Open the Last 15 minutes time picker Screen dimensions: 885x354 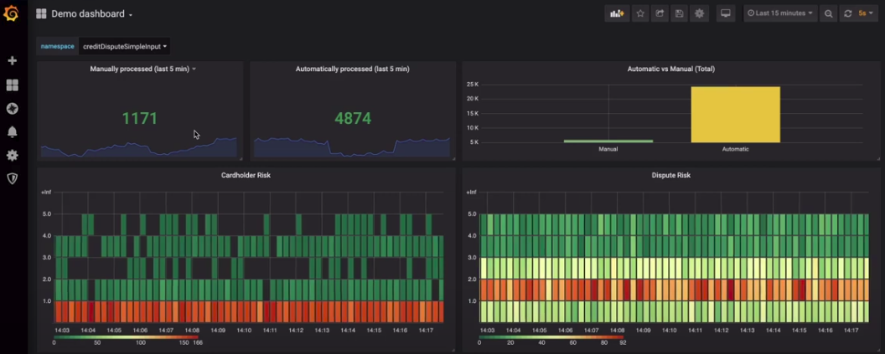point(780,13)
